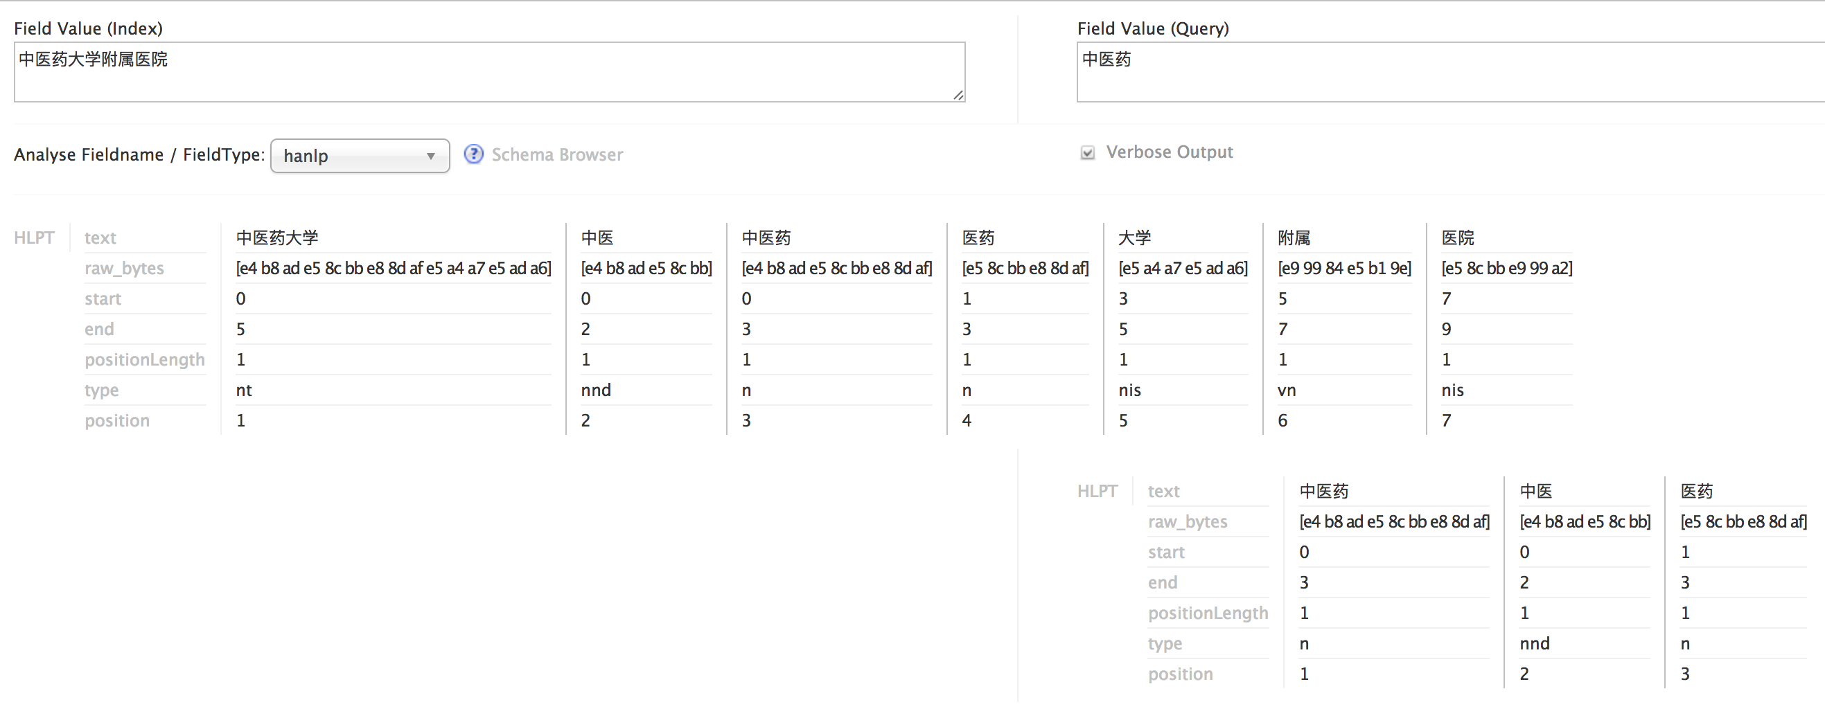Select the 附属 token text in the index results
The width and height of the screenshot is (1825, 709).
(1294, 237)
